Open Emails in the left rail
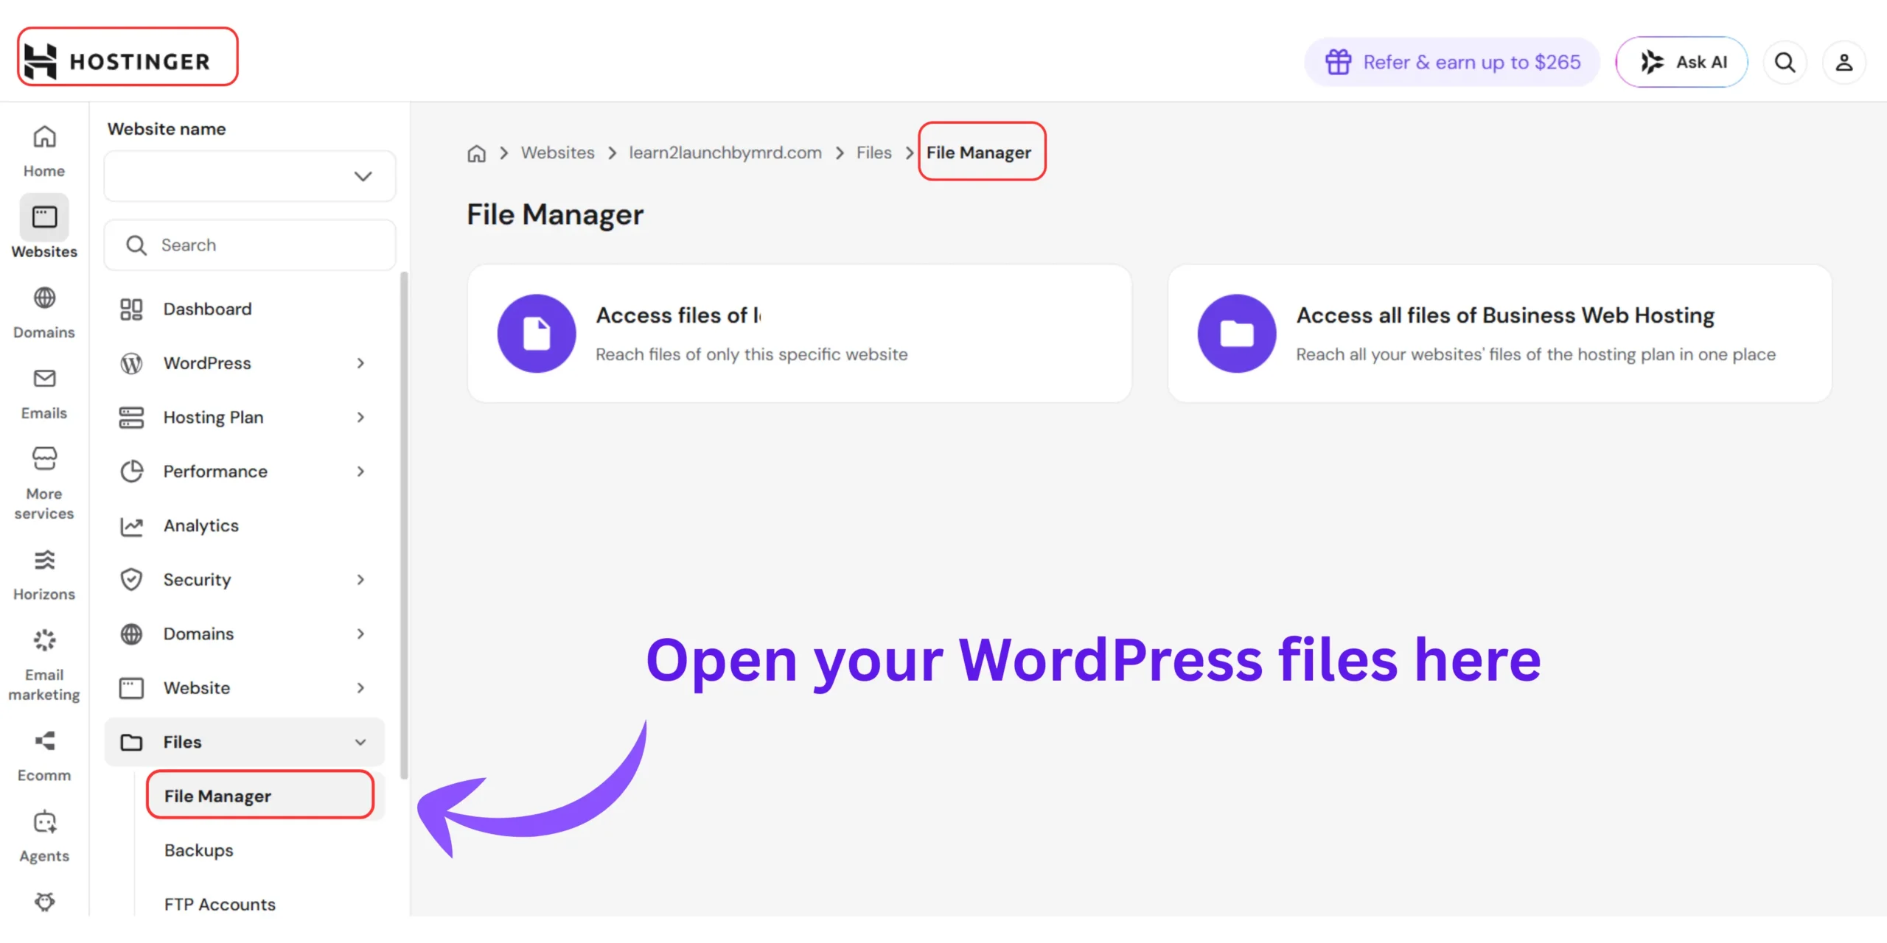The image size is (1887, 943). point(44,394)
